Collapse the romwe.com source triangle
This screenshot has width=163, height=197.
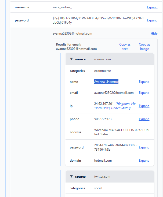(x=71, y=59)
